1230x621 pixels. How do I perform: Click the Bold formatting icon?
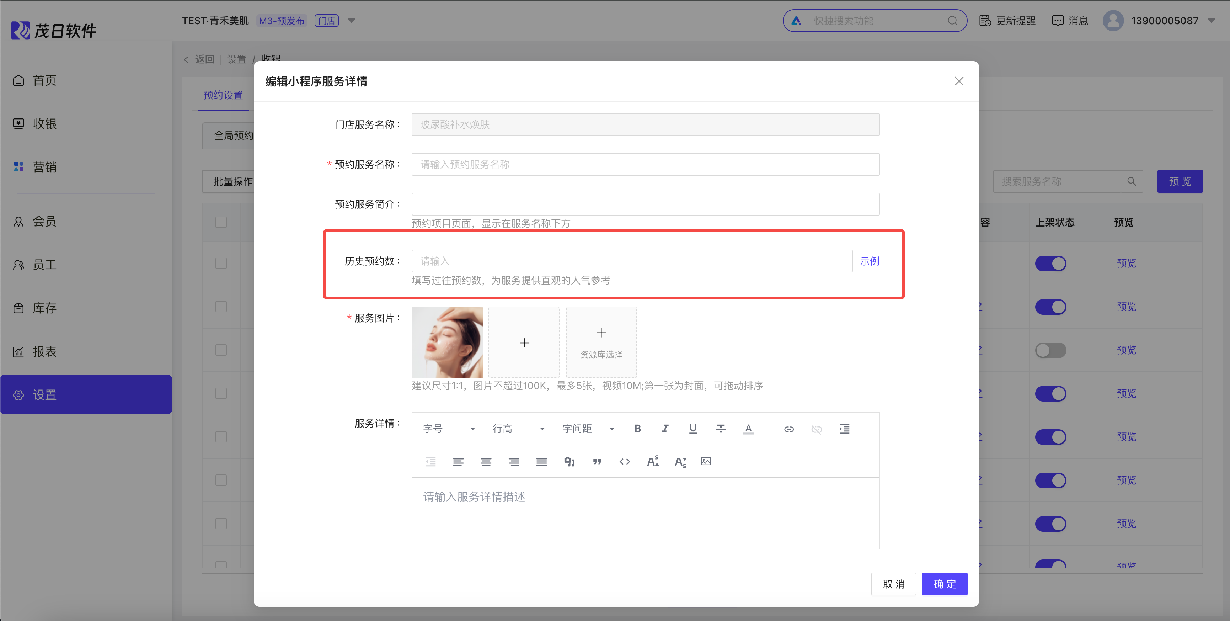tap(637, 429)
